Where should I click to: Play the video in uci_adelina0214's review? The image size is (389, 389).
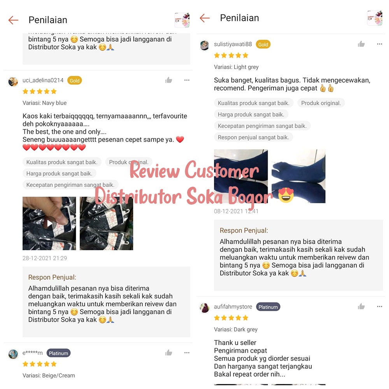pos(49,223)
